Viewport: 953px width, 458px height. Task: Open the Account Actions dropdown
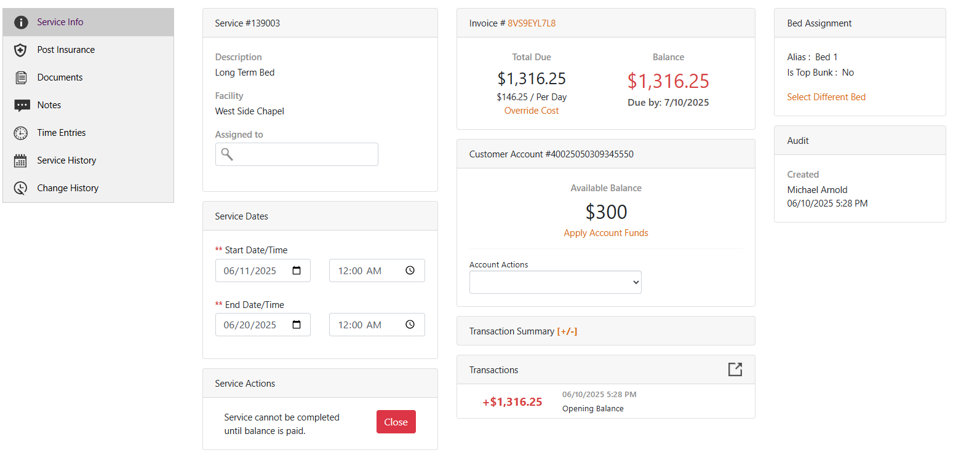[555, 282]
